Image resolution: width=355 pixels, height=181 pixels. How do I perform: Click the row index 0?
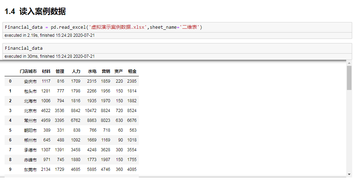(x=10, y=81)
